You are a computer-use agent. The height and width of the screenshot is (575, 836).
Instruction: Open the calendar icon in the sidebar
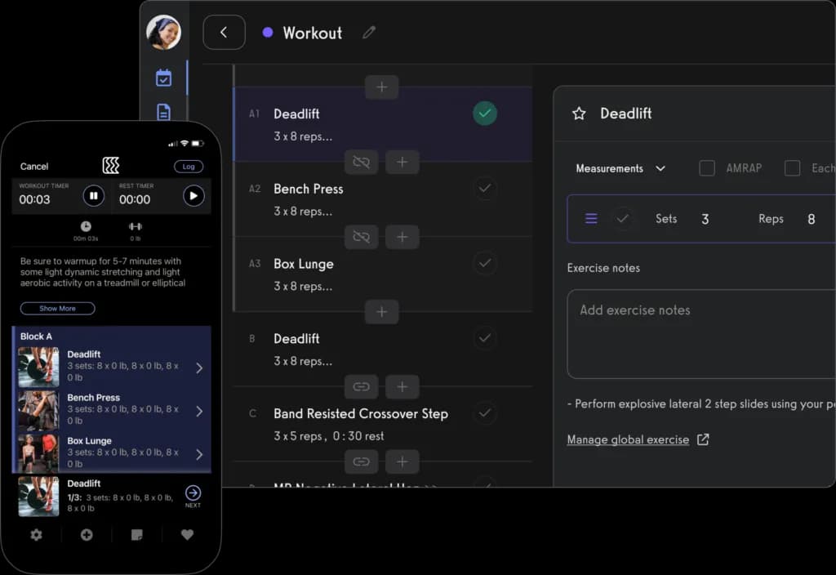pos(163,78)
